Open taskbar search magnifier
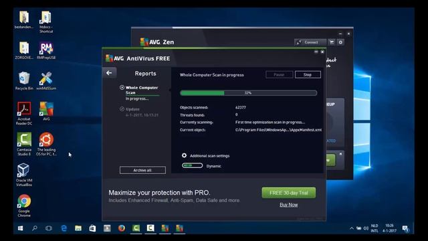 [x=35, y=228]
